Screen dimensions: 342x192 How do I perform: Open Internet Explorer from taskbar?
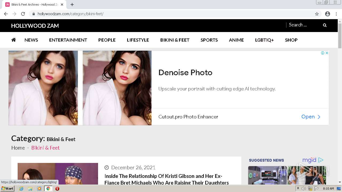tap(21, 189)
